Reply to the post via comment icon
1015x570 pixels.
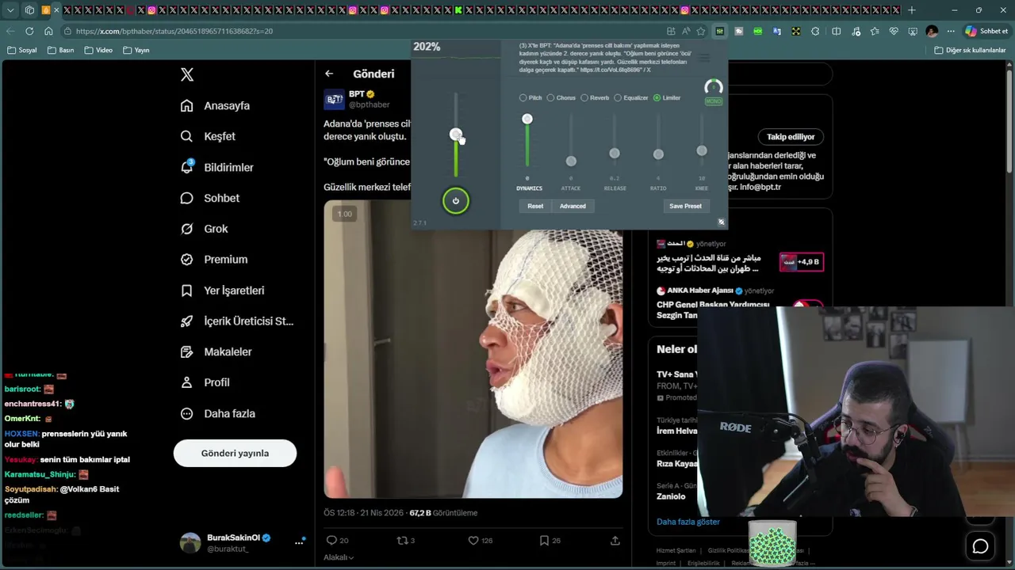331,541
